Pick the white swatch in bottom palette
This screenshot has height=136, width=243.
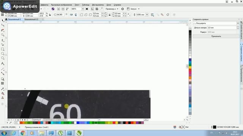(x=75, y=123)
